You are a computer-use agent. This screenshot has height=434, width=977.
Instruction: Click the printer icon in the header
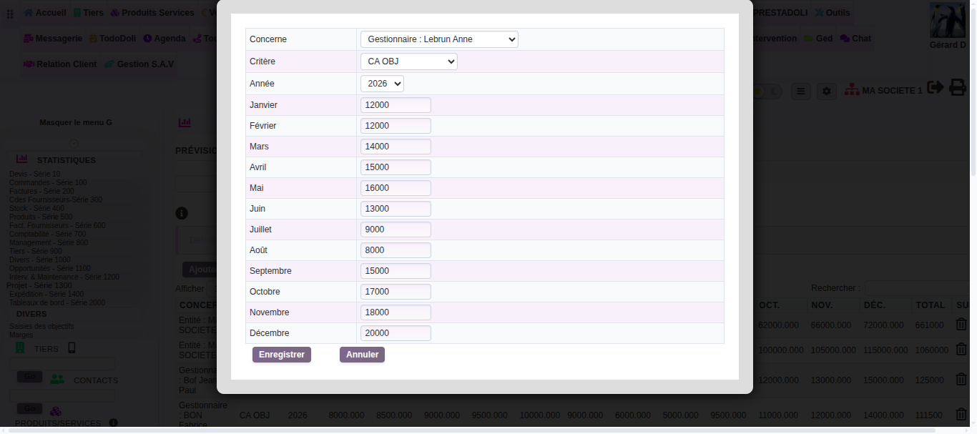pyautogui.click(x=957, y=88)
